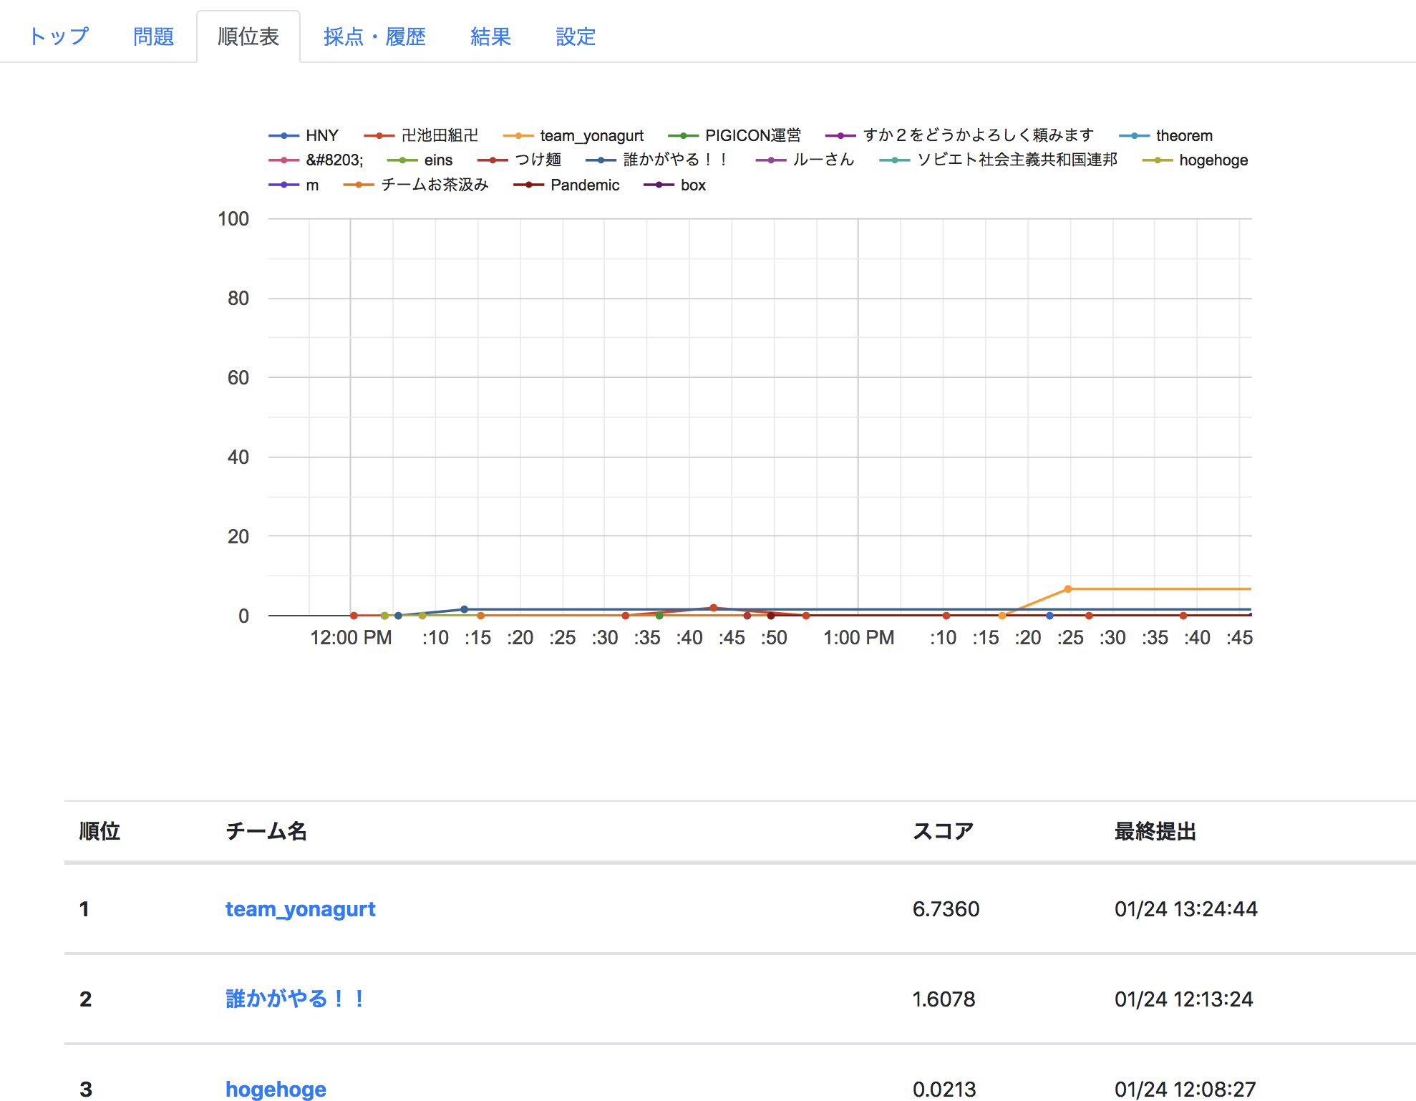Click the orange data point around 1:25 PM
This screenshot has height=1101, width=1416.
click(x=1070, y=588)
